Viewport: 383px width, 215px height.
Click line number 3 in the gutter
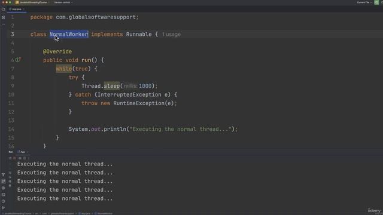pyautogui.click(x=13, y=35)
